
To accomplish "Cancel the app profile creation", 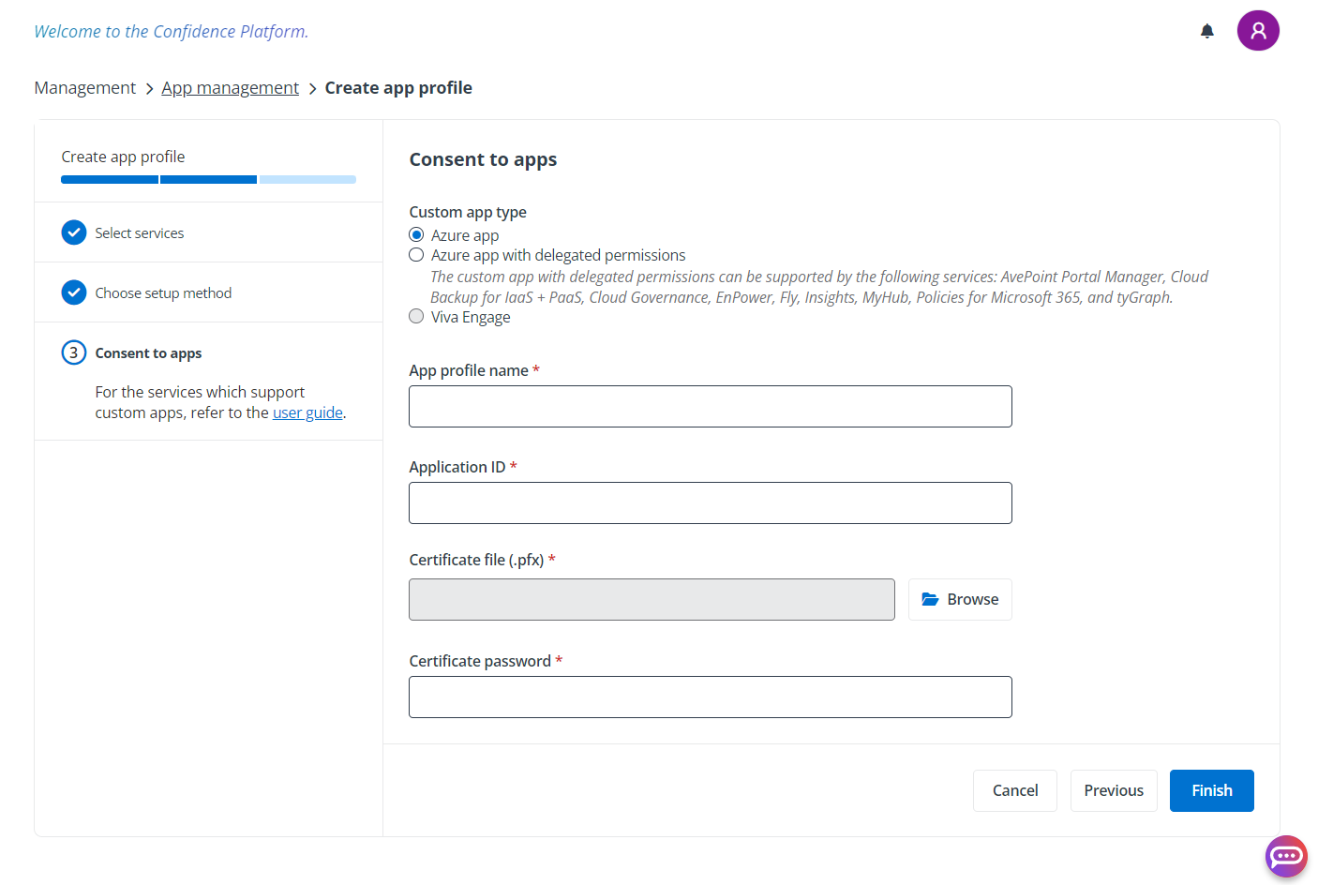I will [x=1015, y=790].
